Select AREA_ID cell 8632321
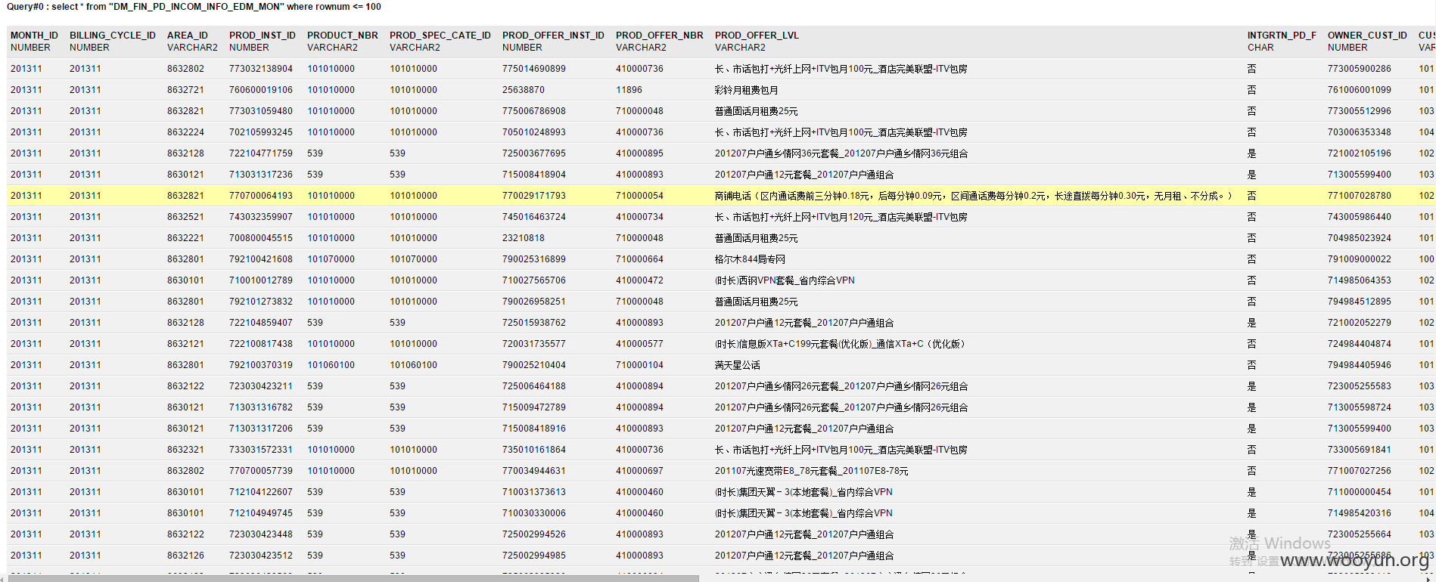Image resolution: width=1436 pixels, height=582 pixels. (x=186, y=450)
